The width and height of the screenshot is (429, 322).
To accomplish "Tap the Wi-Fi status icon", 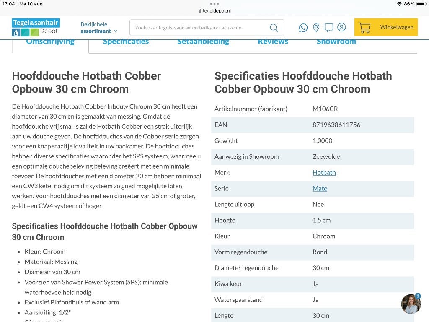I will click(399, 4).
